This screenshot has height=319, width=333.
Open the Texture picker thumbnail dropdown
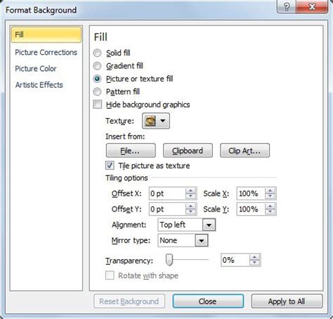[156, 121]
